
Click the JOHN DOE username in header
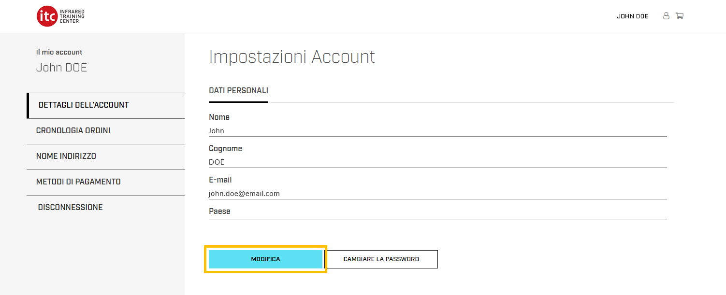[x=632, y=16]
